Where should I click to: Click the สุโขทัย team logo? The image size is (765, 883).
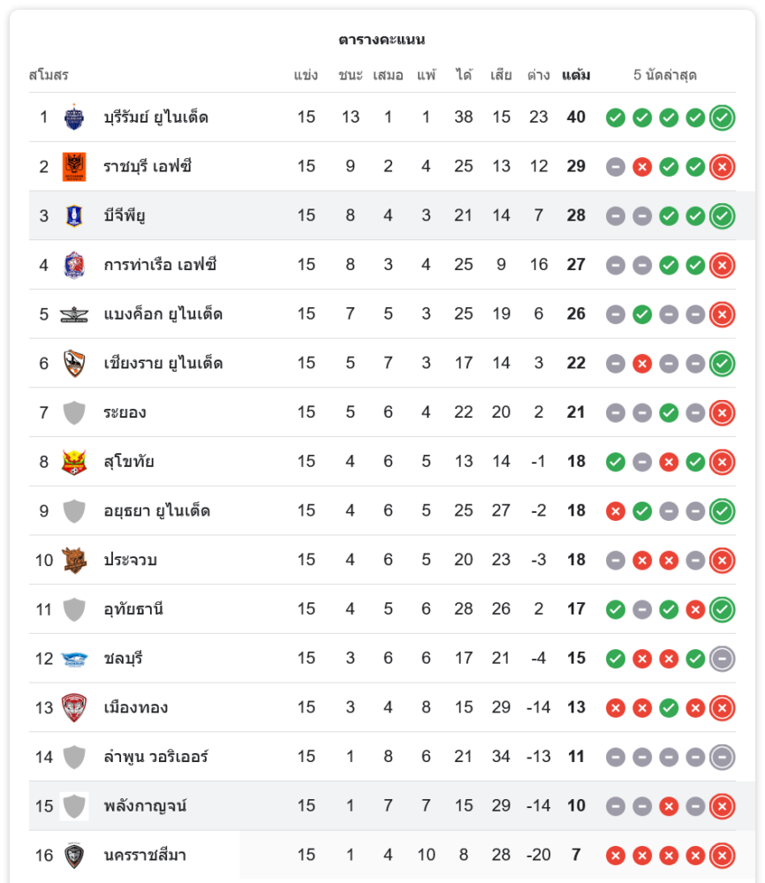coord(74,462)
